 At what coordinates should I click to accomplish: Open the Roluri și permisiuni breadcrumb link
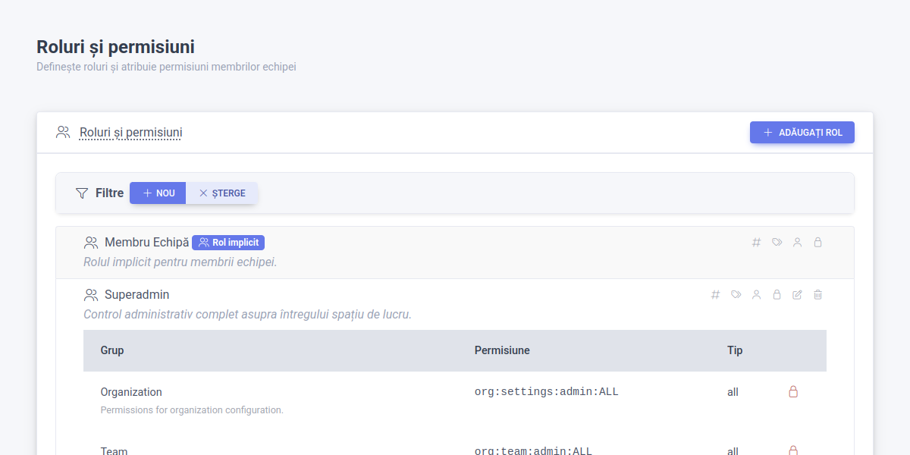[130, 132]
